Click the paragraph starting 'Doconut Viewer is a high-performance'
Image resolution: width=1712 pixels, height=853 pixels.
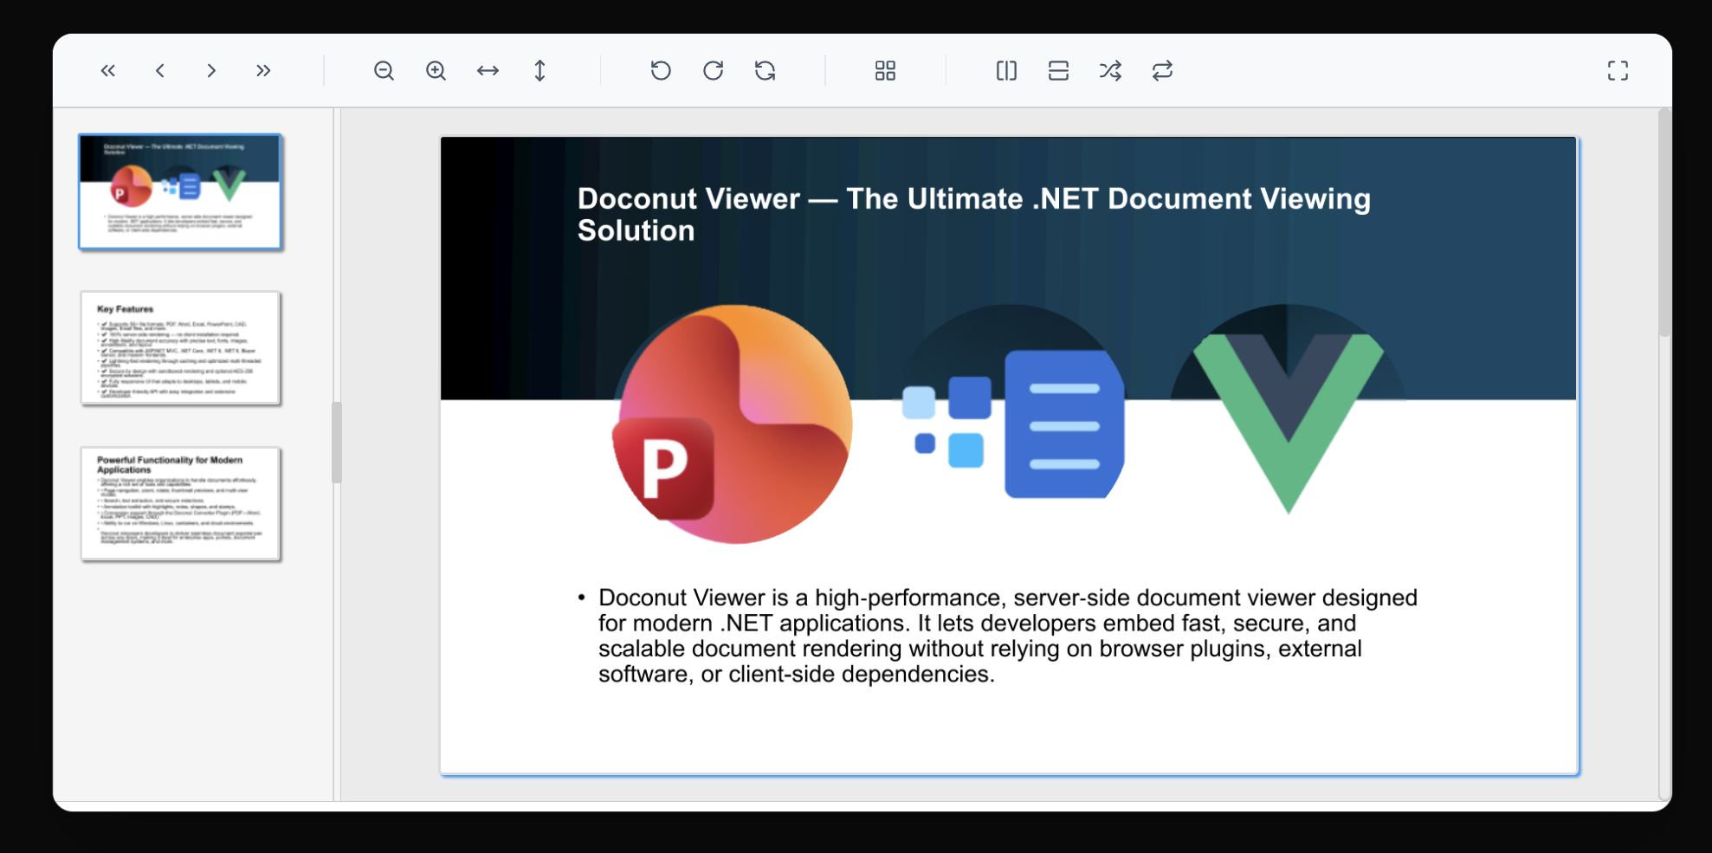[x=1007, y=636]
